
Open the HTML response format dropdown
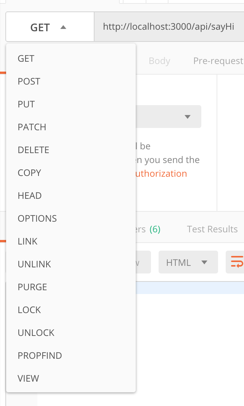click(188, 262)
